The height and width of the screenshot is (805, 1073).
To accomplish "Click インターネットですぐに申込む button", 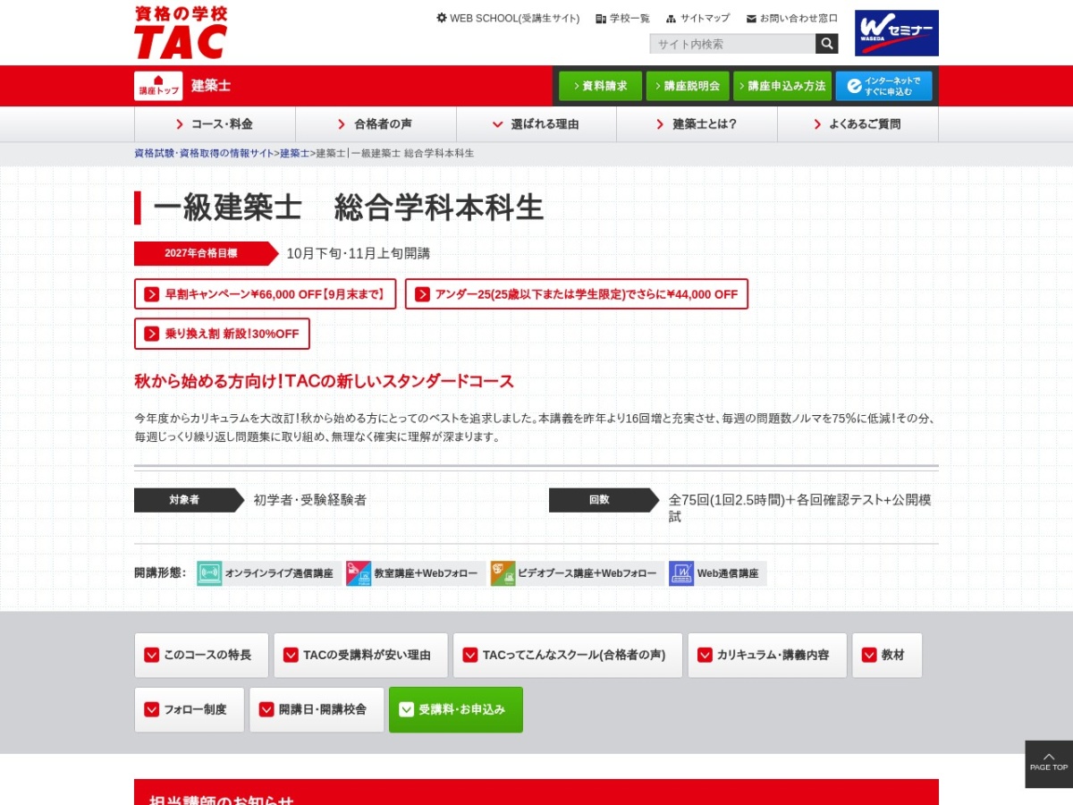I will 883,86.
